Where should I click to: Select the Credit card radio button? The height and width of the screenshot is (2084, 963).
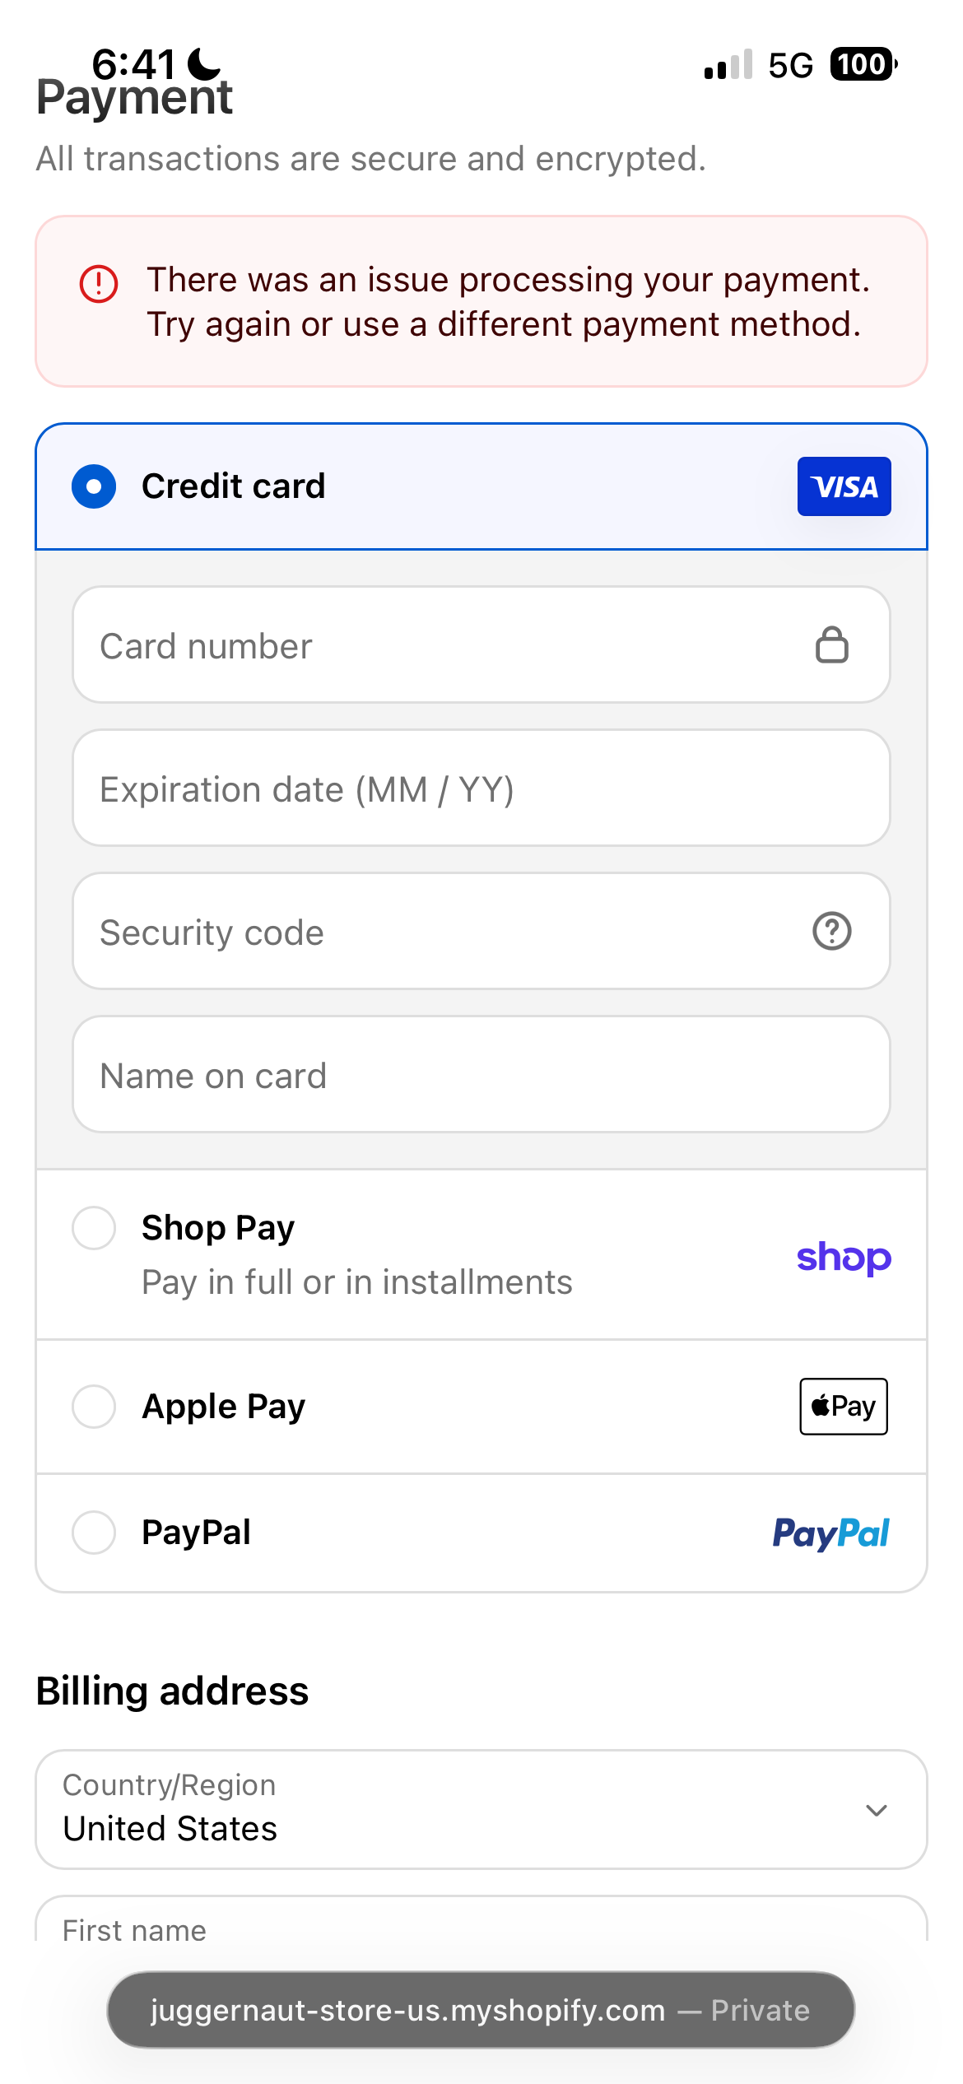pos(94,486)
